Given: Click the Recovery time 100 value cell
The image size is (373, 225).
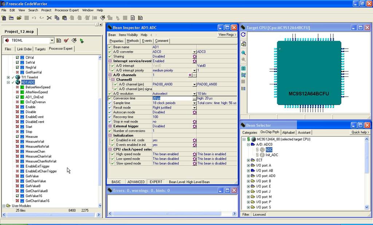Looking at the screenshot, I should (x=174, y=117).
